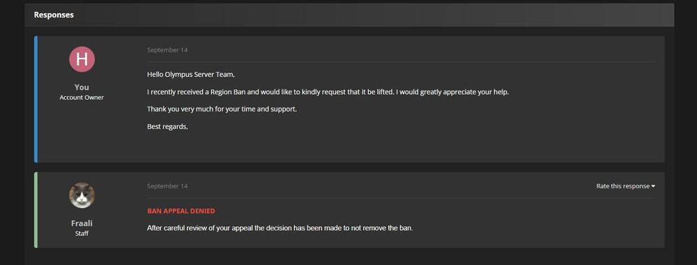The height and width of the screenshot is (265, 697).
Task: Click the Account Owner label
Action: coord(82,98)
